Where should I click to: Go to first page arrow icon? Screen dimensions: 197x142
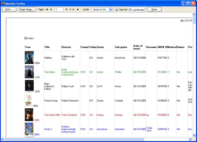tap(47, 10)
